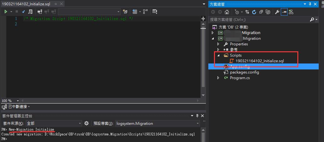Image resolution: width=324 pixels, height=142 pixels.
Task: Expand the 參考 references node
Action: pos(218,49)
